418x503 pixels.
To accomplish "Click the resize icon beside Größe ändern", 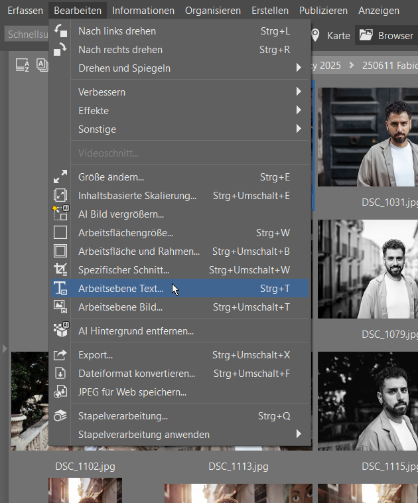I will point(60,177).
